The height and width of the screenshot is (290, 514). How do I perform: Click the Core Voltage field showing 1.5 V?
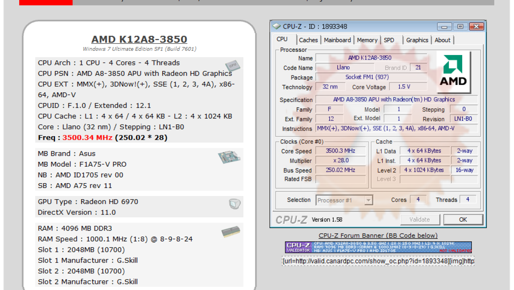click(x=408, y=87)
